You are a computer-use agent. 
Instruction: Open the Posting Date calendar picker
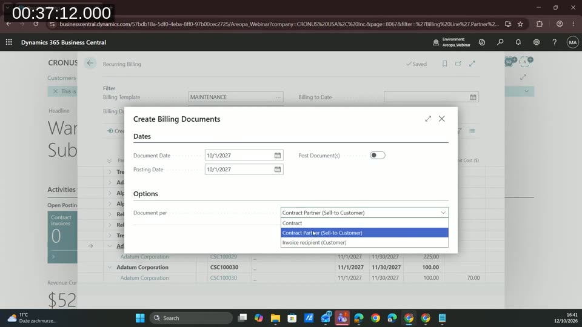click(277, 170)
